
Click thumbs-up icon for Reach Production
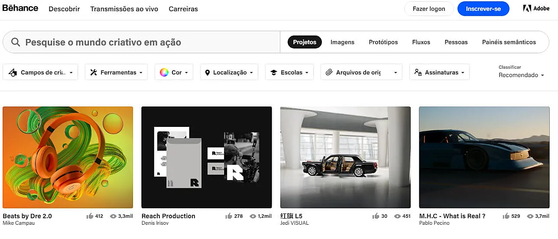(229, 216)
